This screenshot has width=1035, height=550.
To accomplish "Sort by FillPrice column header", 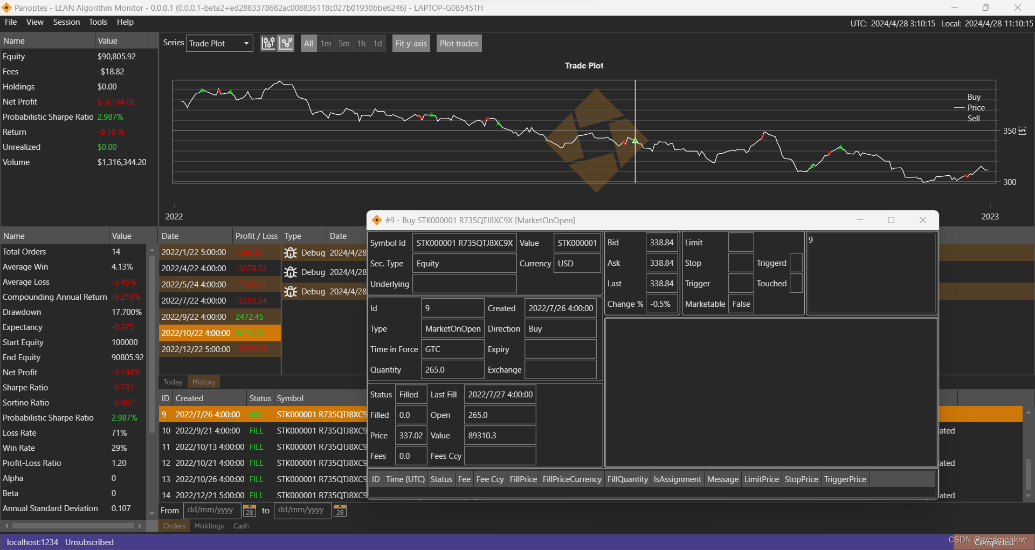I will tap(523, 479).
